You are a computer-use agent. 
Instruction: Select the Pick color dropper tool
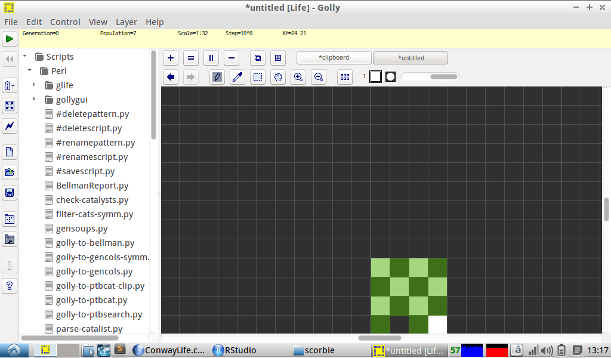coord(237,77)
